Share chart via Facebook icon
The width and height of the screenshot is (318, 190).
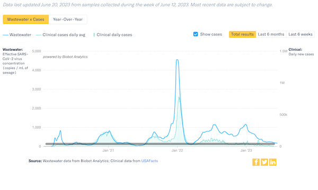tap(256, 162)
